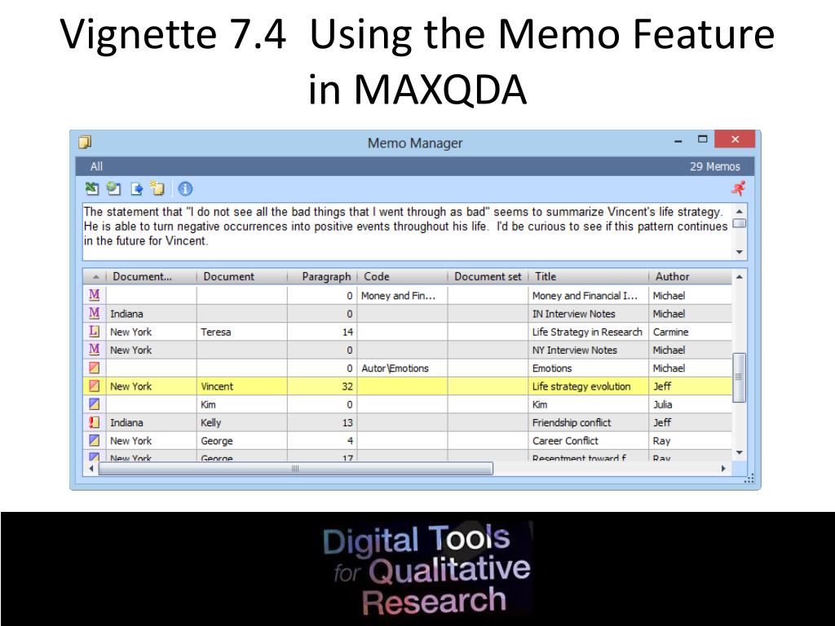Select the 'Career Conflict' title
Viewport: 835px width, 626px height.
(565, 440)
